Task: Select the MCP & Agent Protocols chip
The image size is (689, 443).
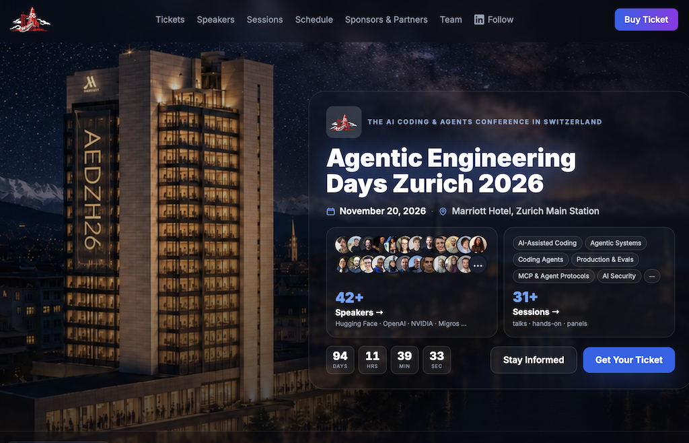Action: pyautogui.click(x=554, y=276)
